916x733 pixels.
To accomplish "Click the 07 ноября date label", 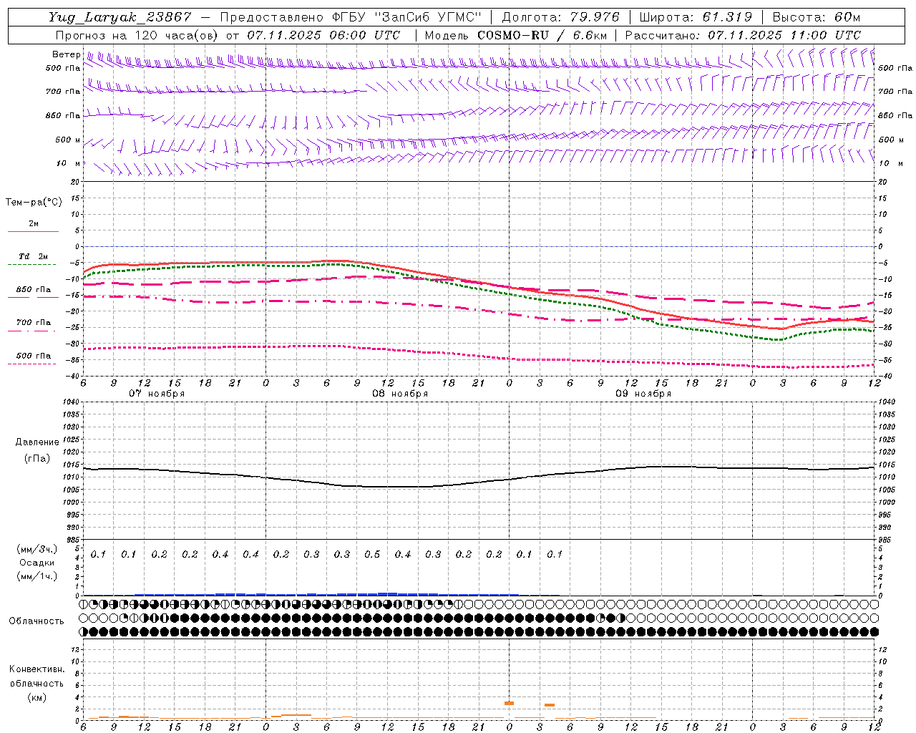I will (x=156, y=394).
